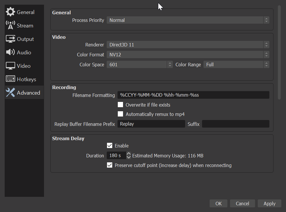Image resolution: width=286 pixels, height=212 pixels.
Task: Click the antenna icon for Stream settings
Action: pos(10,25)
